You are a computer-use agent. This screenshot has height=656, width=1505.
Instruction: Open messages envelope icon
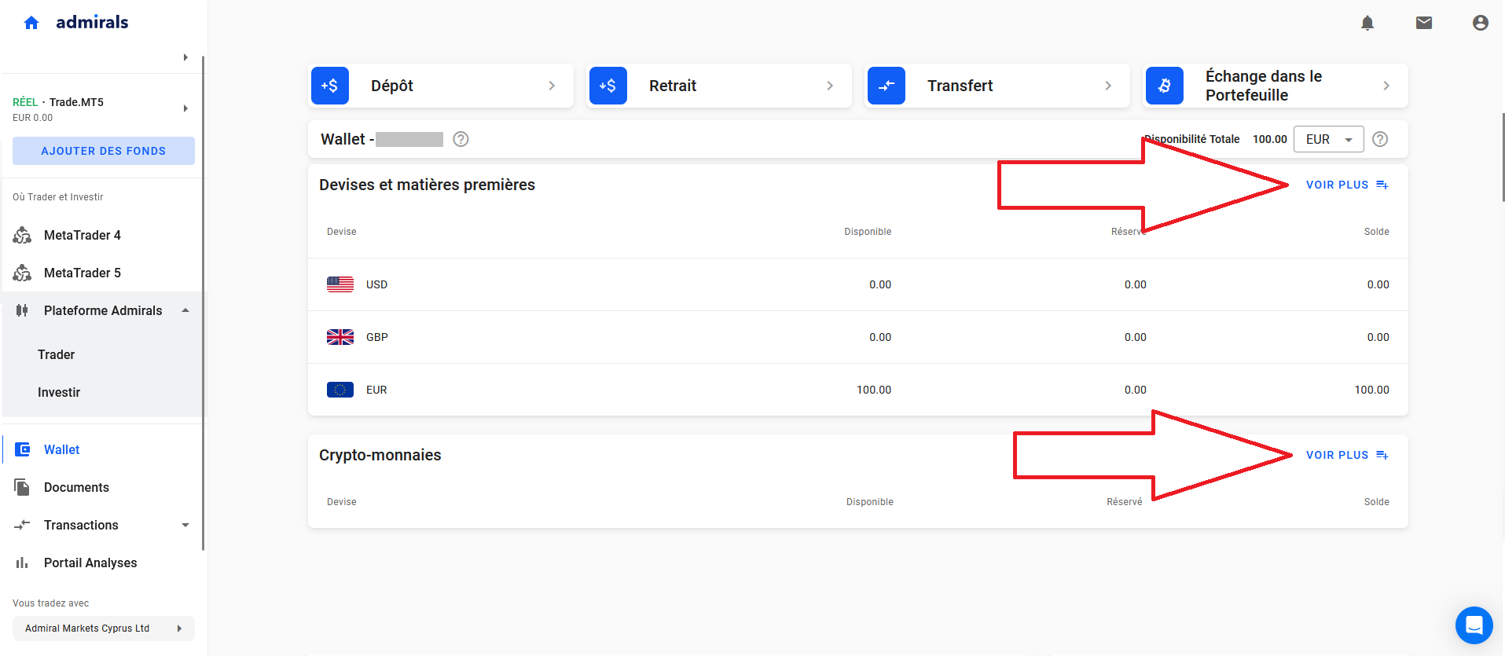pyautogui.click(x=1424, y=23)
